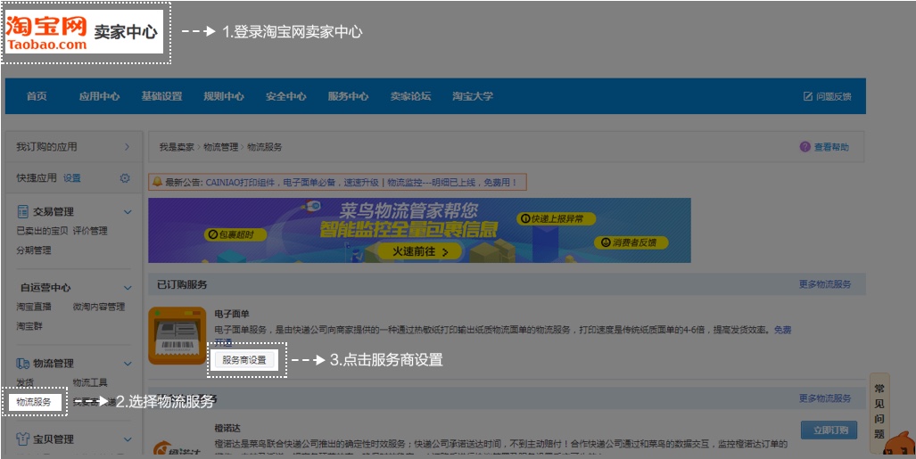Click the 消费者反馈 badge on banner
This screenshot has height=459, width=916.
[x=631, y=242]
